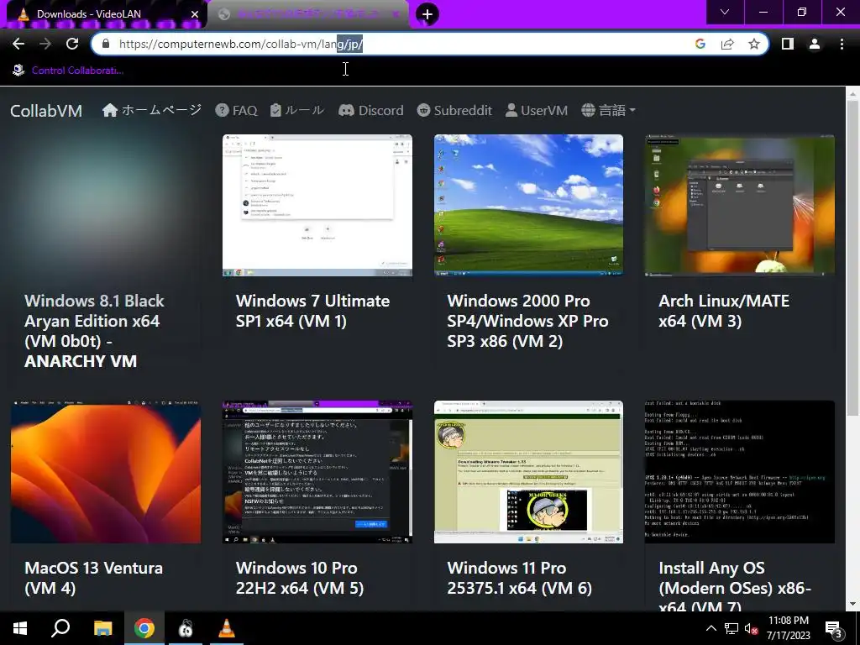Select the second browser tab
Image resolution: width=860 pixels, height=645 pixels.
[309, 14]
